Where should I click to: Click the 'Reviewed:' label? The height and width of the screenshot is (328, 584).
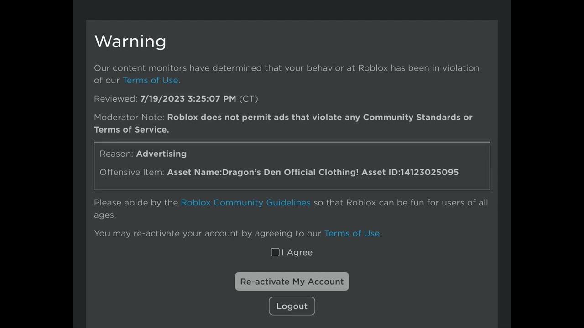click(x=115, y=99)
